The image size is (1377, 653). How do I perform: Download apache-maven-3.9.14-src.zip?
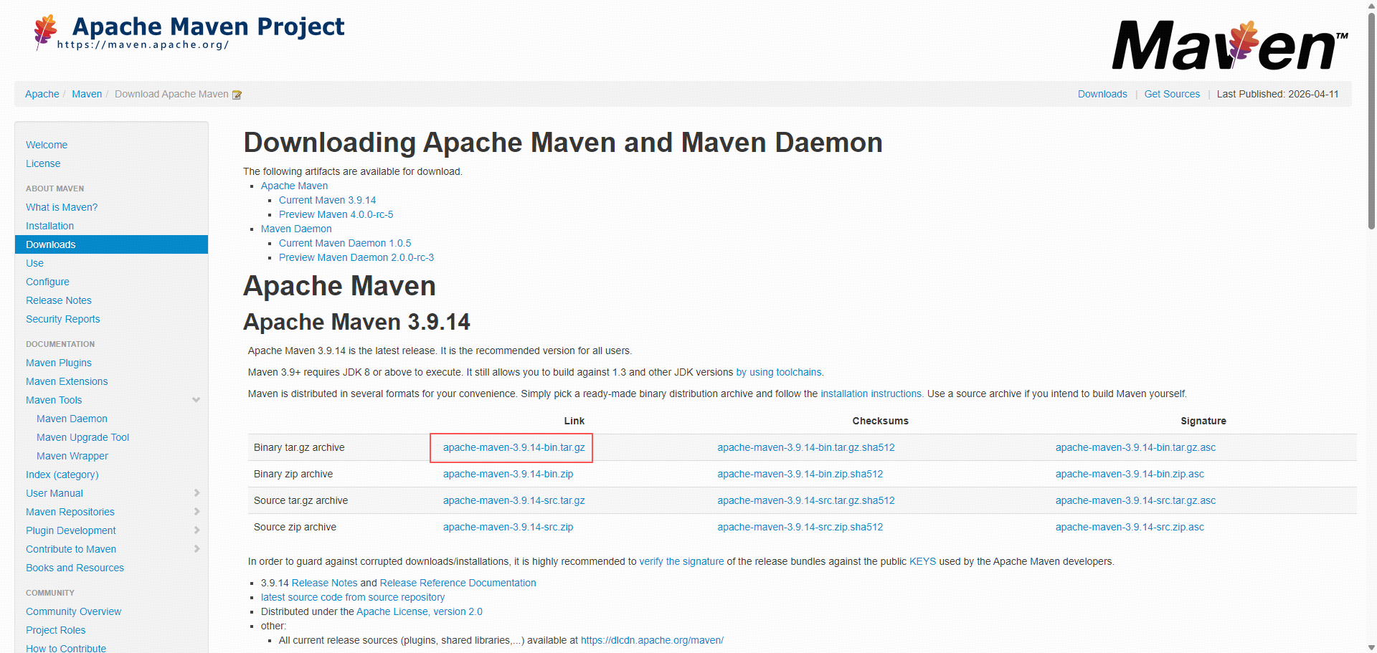508,527
